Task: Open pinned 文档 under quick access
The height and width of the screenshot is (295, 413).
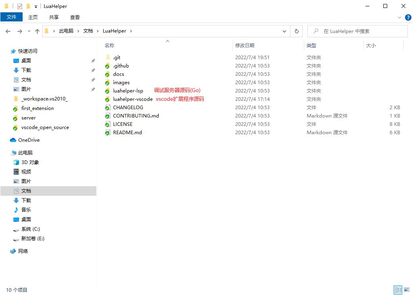Action: [26, 80]
